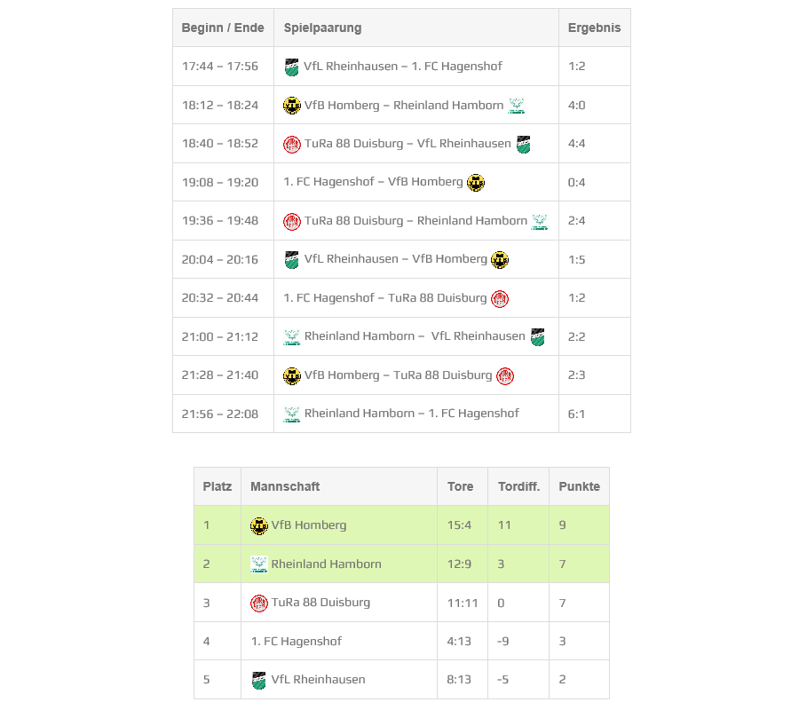Click Rheinland Hamborn logo in 21:56 match row

coord(292,414)
